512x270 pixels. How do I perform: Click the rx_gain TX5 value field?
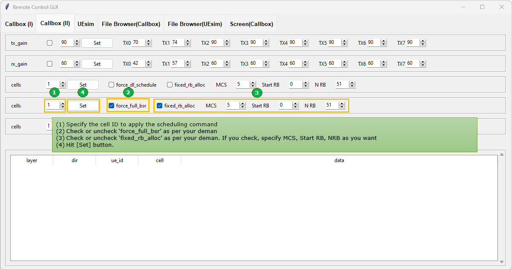334,64
